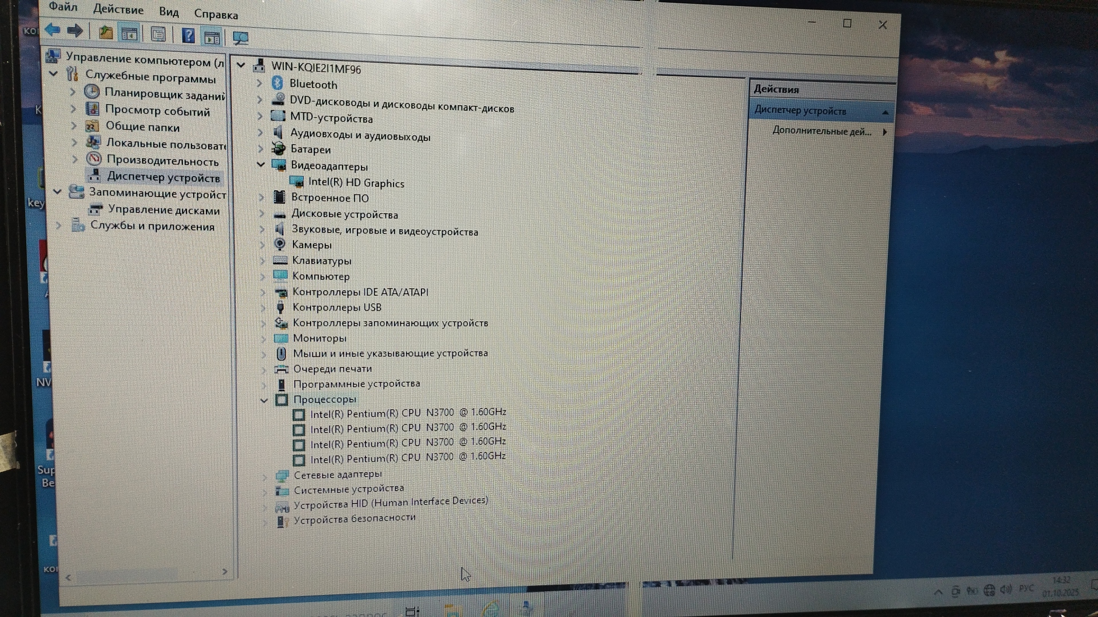Select Сетевые адаптеры category
The image size is (1098, 617).
(x=337, y=475)
